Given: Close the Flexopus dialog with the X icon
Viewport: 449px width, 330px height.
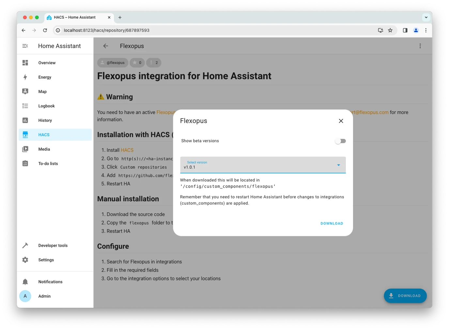Looking at the screenshot, I should coord(341,121).
